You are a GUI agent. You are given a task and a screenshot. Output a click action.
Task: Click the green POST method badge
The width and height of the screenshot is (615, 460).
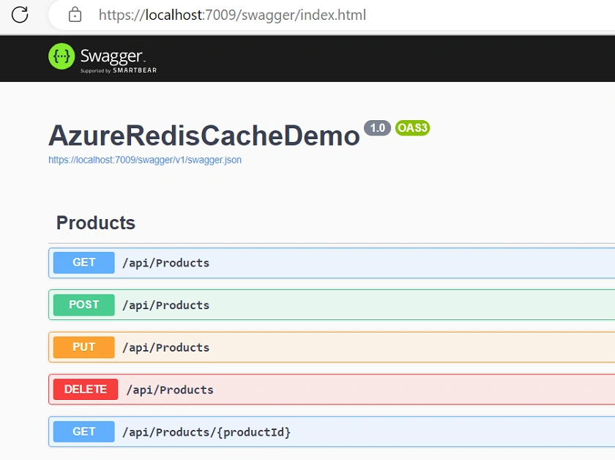[x=84, y=305]
